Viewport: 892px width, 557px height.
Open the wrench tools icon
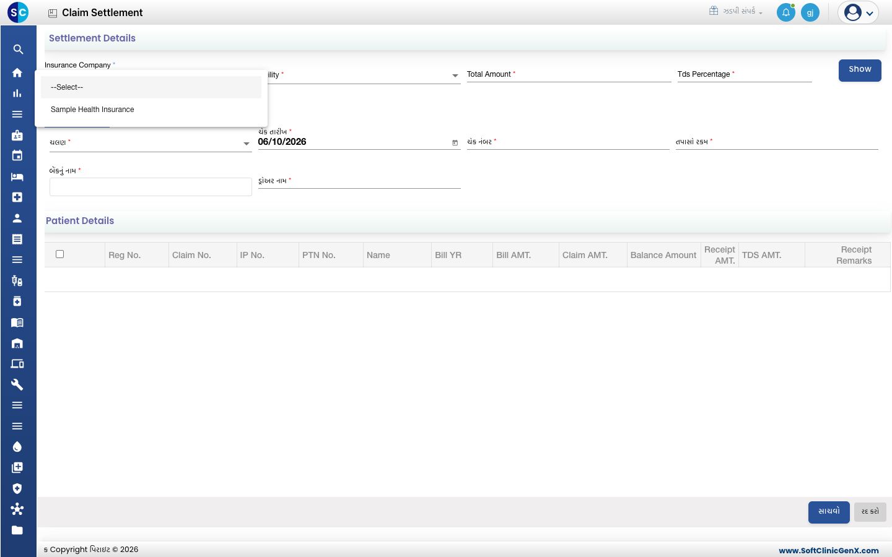[x=17, y=384]
